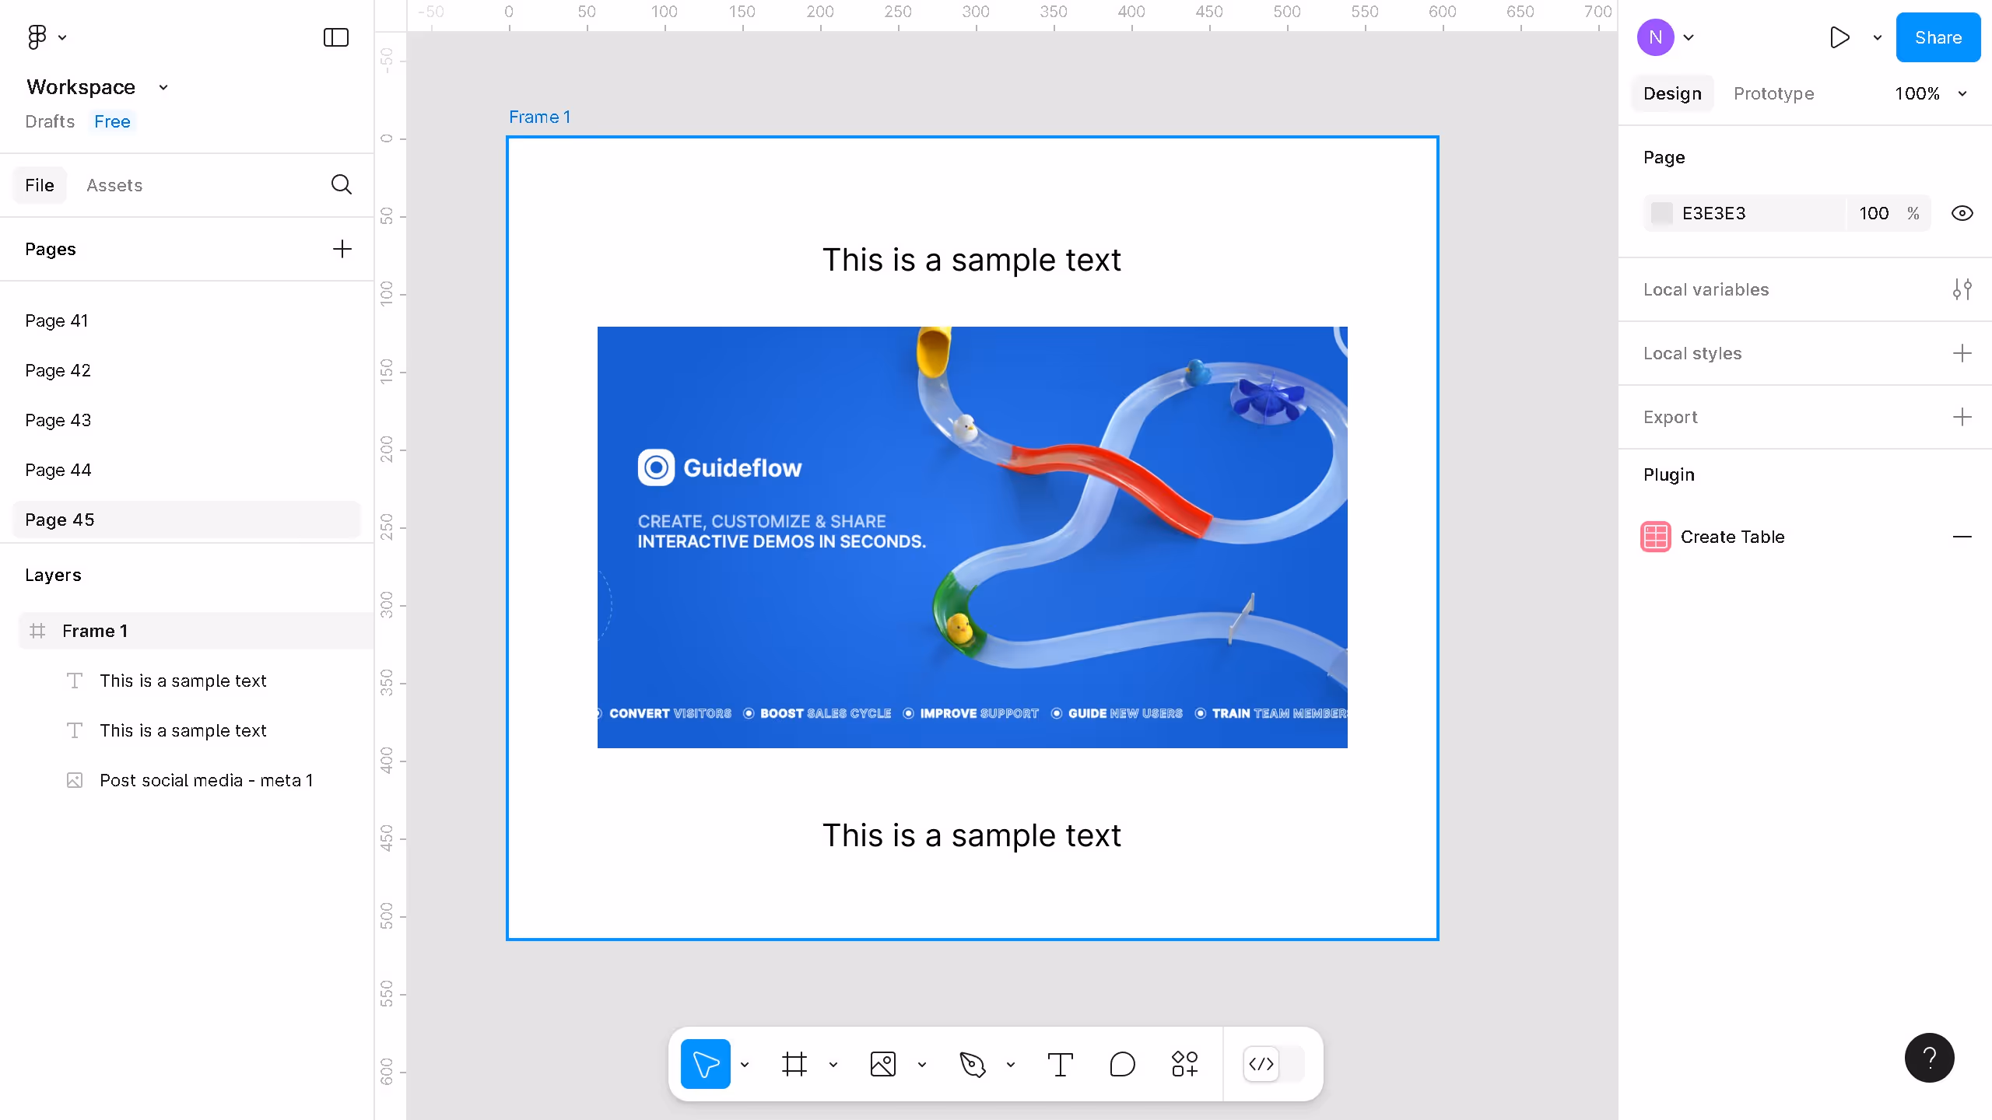
Task: Select the Frame tool
Action: tap(794, 1063)
